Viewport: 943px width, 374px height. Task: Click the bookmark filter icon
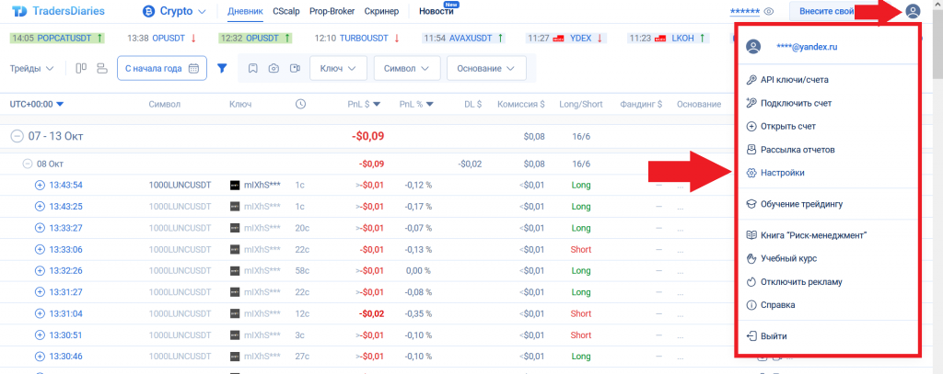[x=253, y=68]
